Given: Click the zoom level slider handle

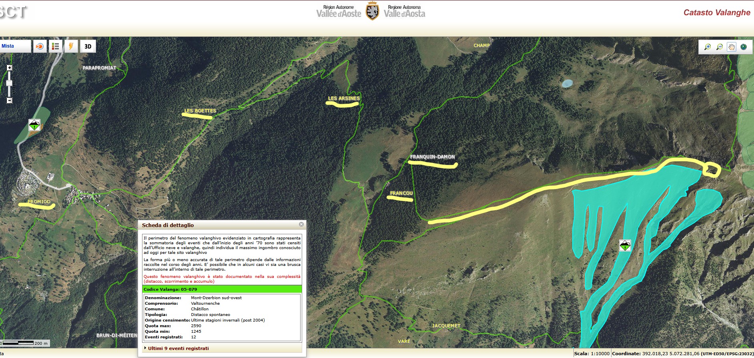Looking at the screenshot, I should pyautogui.click(x=9, y=83).
